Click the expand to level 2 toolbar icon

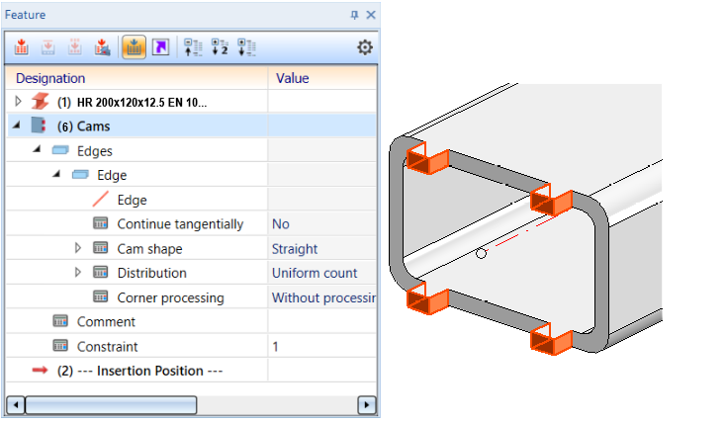click(220, 47)
